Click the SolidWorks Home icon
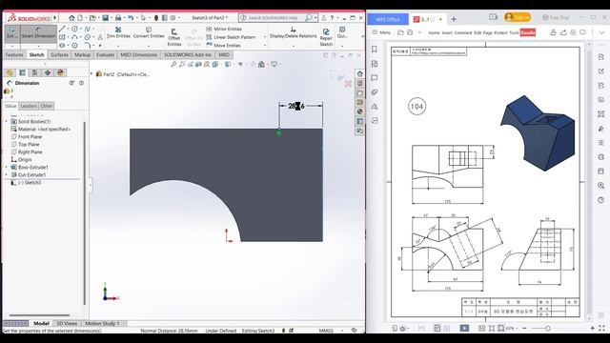The image size is (610, 343). click(x=71, y=18)
